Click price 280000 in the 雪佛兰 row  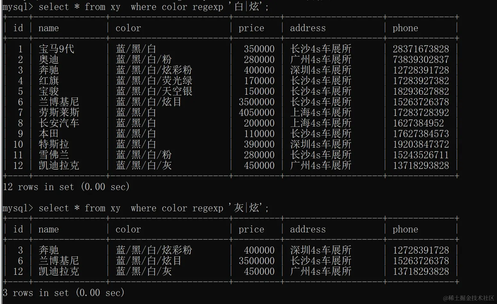click(x=259, y=155)
